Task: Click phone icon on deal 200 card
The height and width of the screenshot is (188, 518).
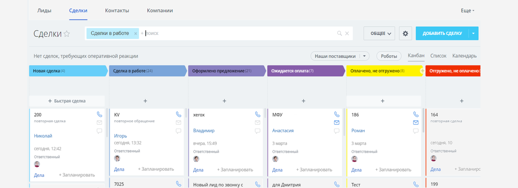Action: click(99, 115)
